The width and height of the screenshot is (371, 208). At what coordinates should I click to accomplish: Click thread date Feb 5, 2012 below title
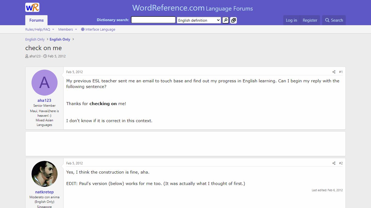pos(57,56)
